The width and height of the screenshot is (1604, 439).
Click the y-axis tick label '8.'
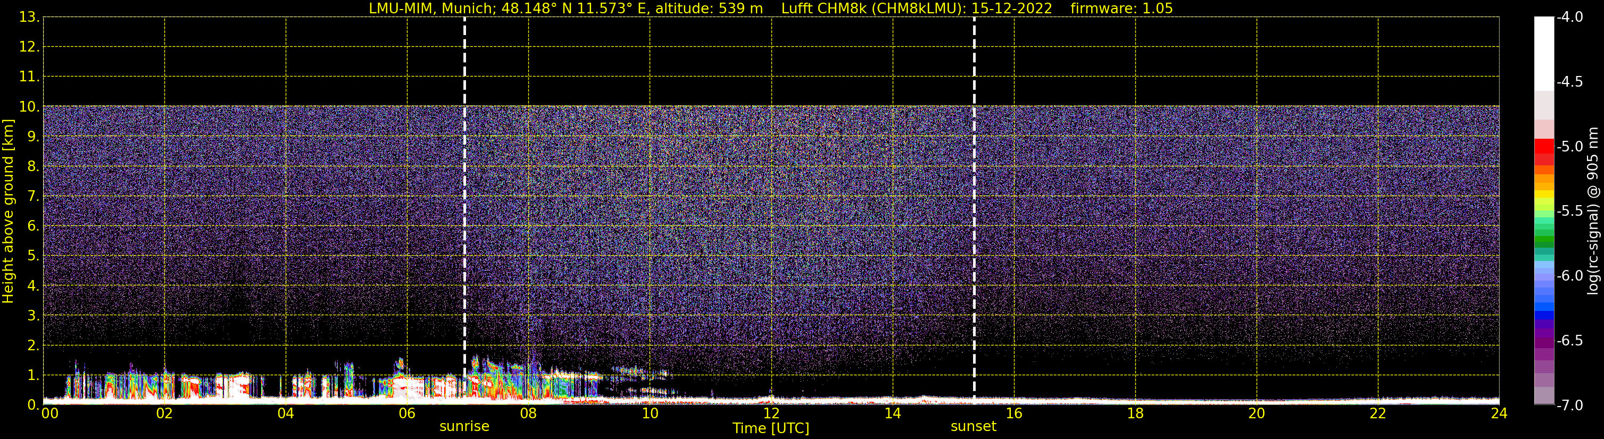click(x=33, y=166)
